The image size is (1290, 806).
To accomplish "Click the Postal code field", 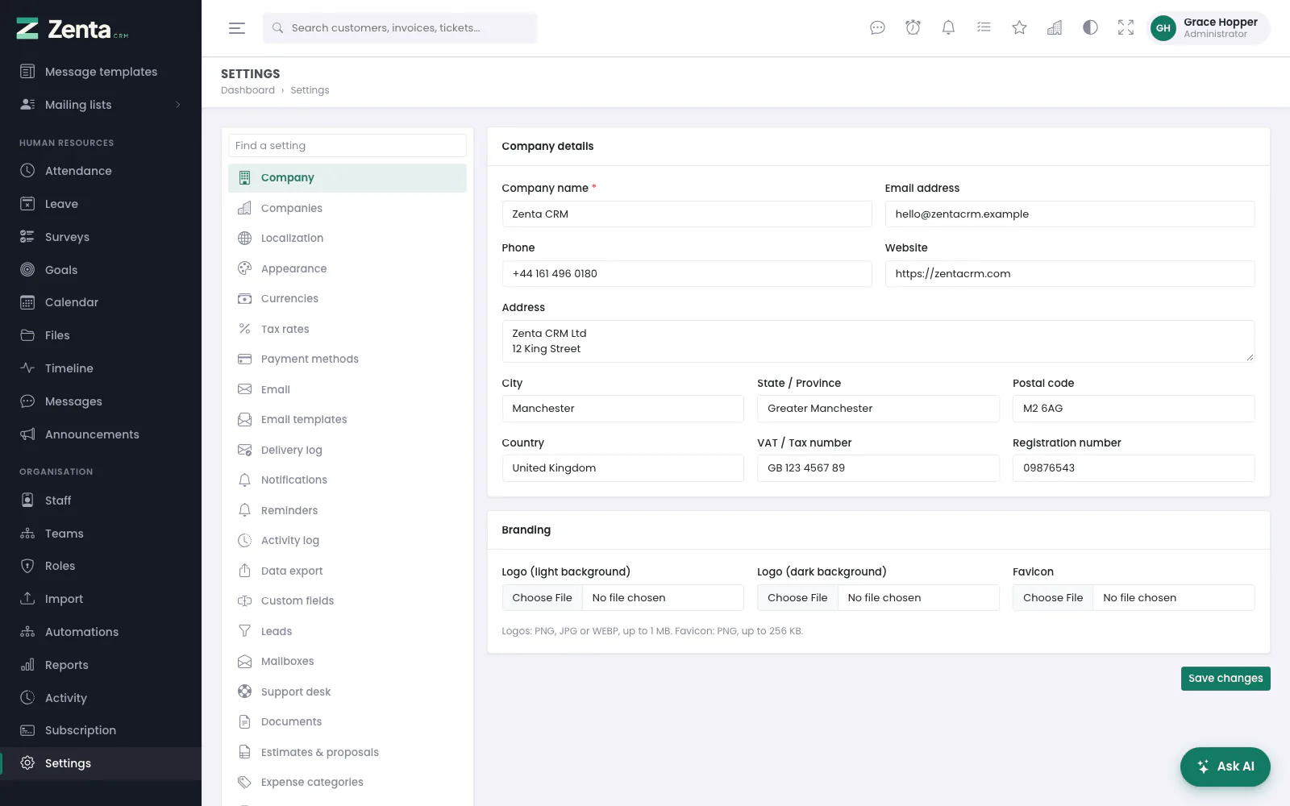I will (1134, 409).
